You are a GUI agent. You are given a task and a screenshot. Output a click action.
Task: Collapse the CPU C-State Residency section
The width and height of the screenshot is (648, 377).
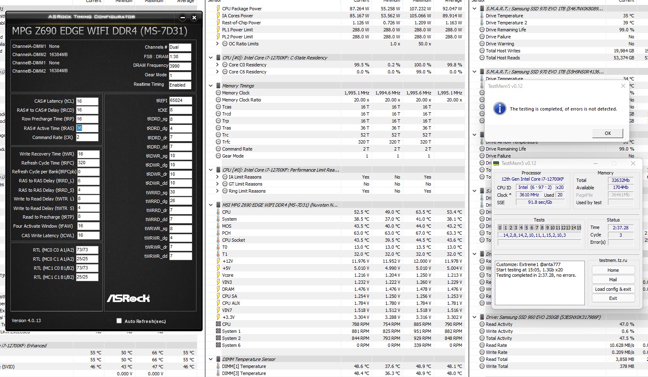[x=211, y=58]
